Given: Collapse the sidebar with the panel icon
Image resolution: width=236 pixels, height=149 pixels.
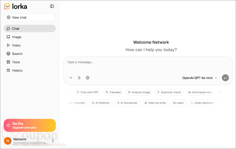Looking at the screenshot, I should (52, 6).
